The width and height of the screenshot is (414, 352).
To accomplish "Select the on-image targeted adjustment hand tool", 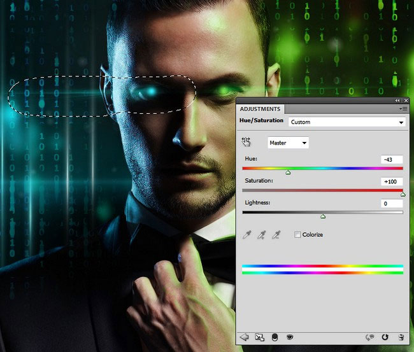I will click(246, 142).
